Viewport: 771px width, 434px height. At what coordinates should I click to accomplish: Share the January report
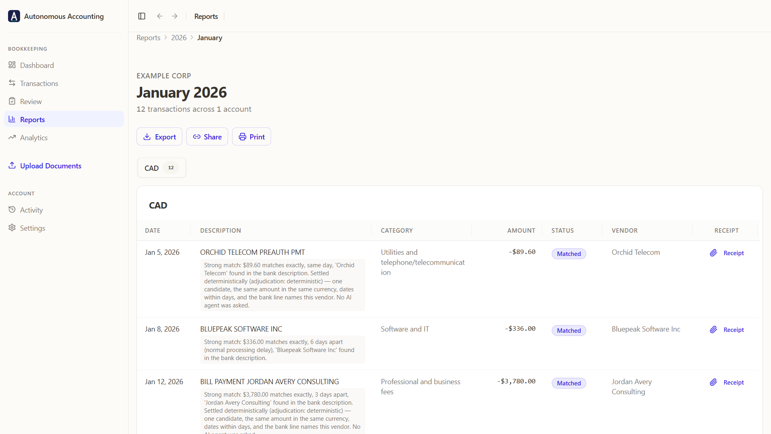207,137
